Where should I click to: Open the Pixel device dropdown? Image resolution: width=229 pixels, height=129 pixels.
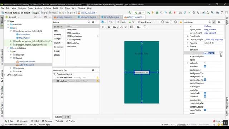122,22
